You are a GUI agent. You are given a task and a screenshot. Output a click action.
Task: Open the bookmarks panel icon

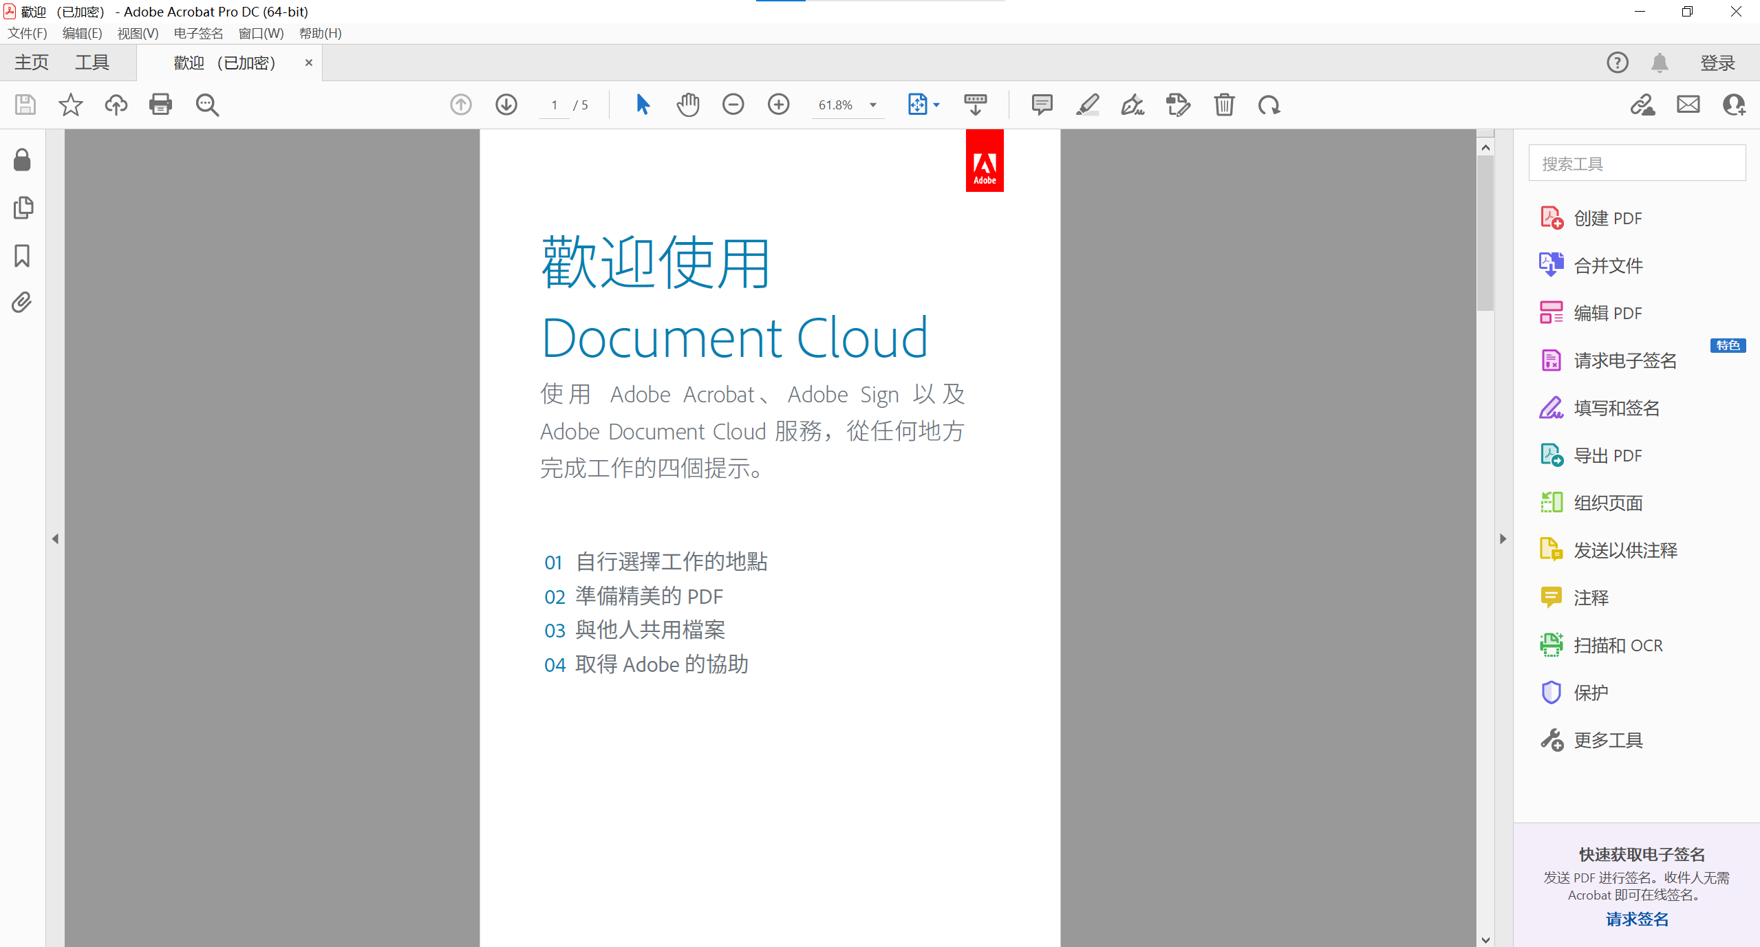tap(22, 255)
